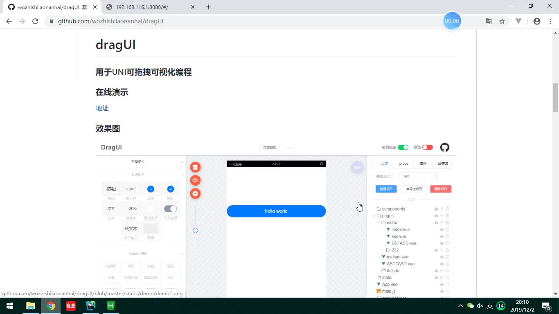Click the checked 选项 checkbox component sample

tap(151, 188)
